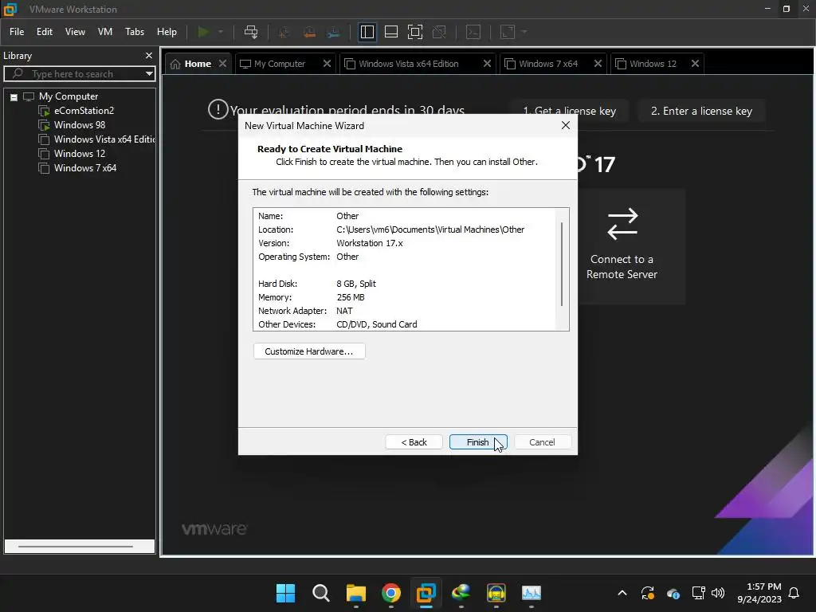Click the Library search field

(x=79, y=74)
